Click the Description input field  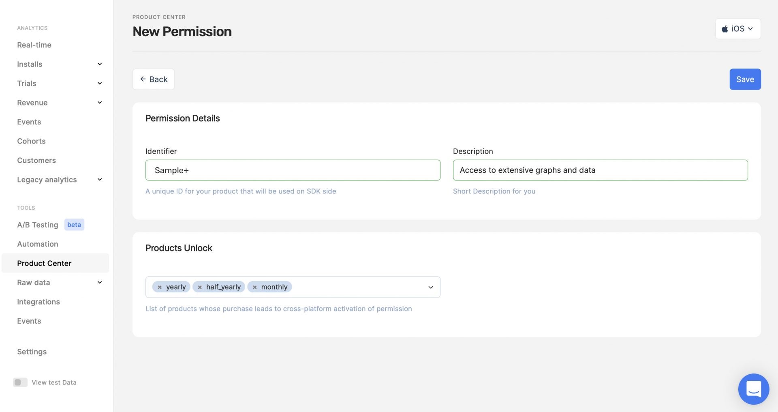pyautogui.click(x=600, y=170)
